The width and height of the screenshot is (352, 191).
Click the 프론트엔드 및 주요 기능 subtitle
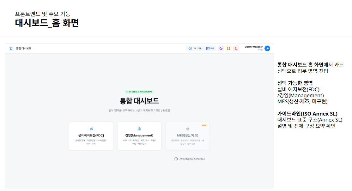(x=43, y=14)
